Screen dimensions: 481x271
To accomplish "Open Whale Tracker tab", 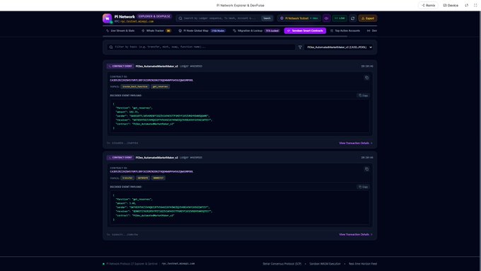I will (x=156, y=30).
